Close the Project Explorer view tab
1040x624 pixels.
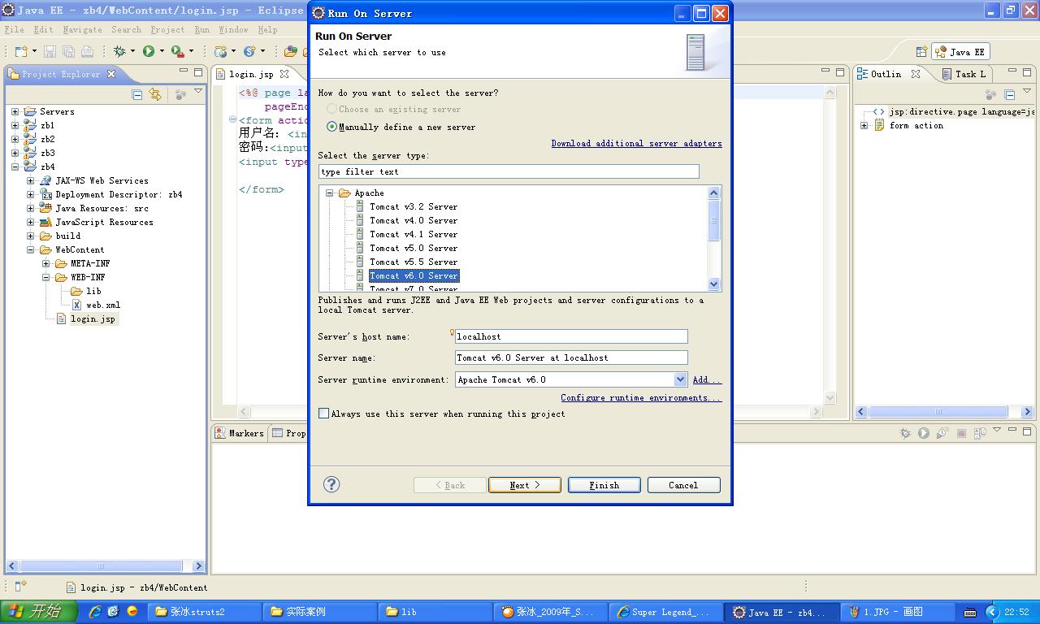point(111,74)
